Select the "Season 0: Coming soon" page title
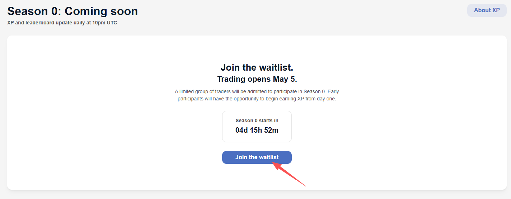 [x=72, y=11]
